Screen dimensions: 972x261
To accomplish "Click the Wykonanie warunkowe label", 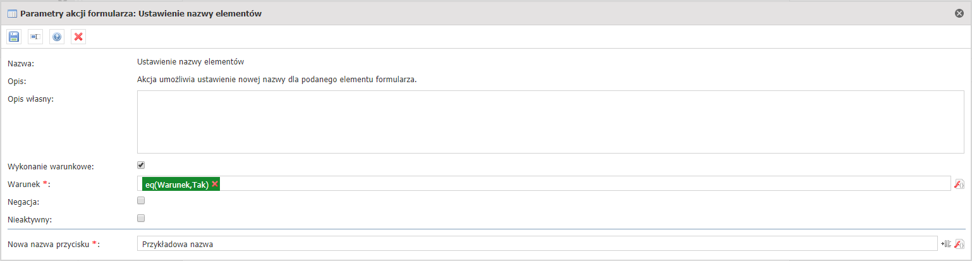I will click(51, 167).
